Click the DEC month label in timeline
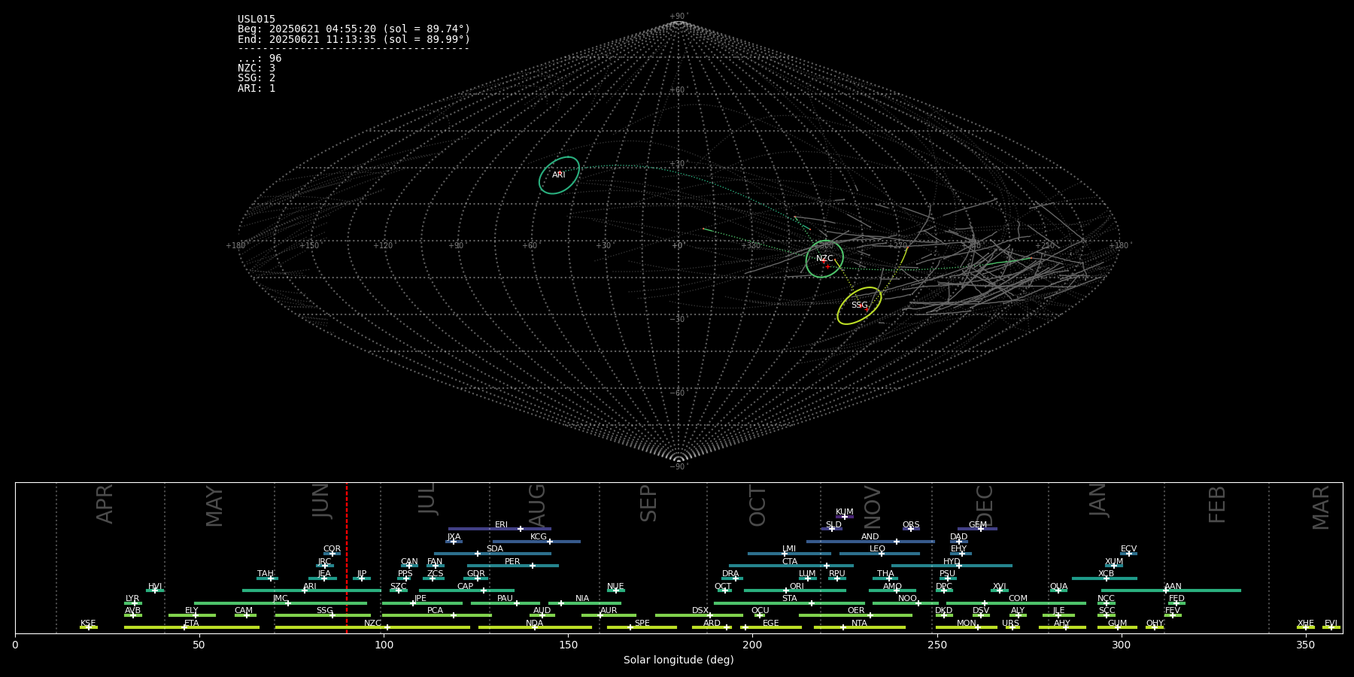The image size is (1354, 677). point(985,506)
